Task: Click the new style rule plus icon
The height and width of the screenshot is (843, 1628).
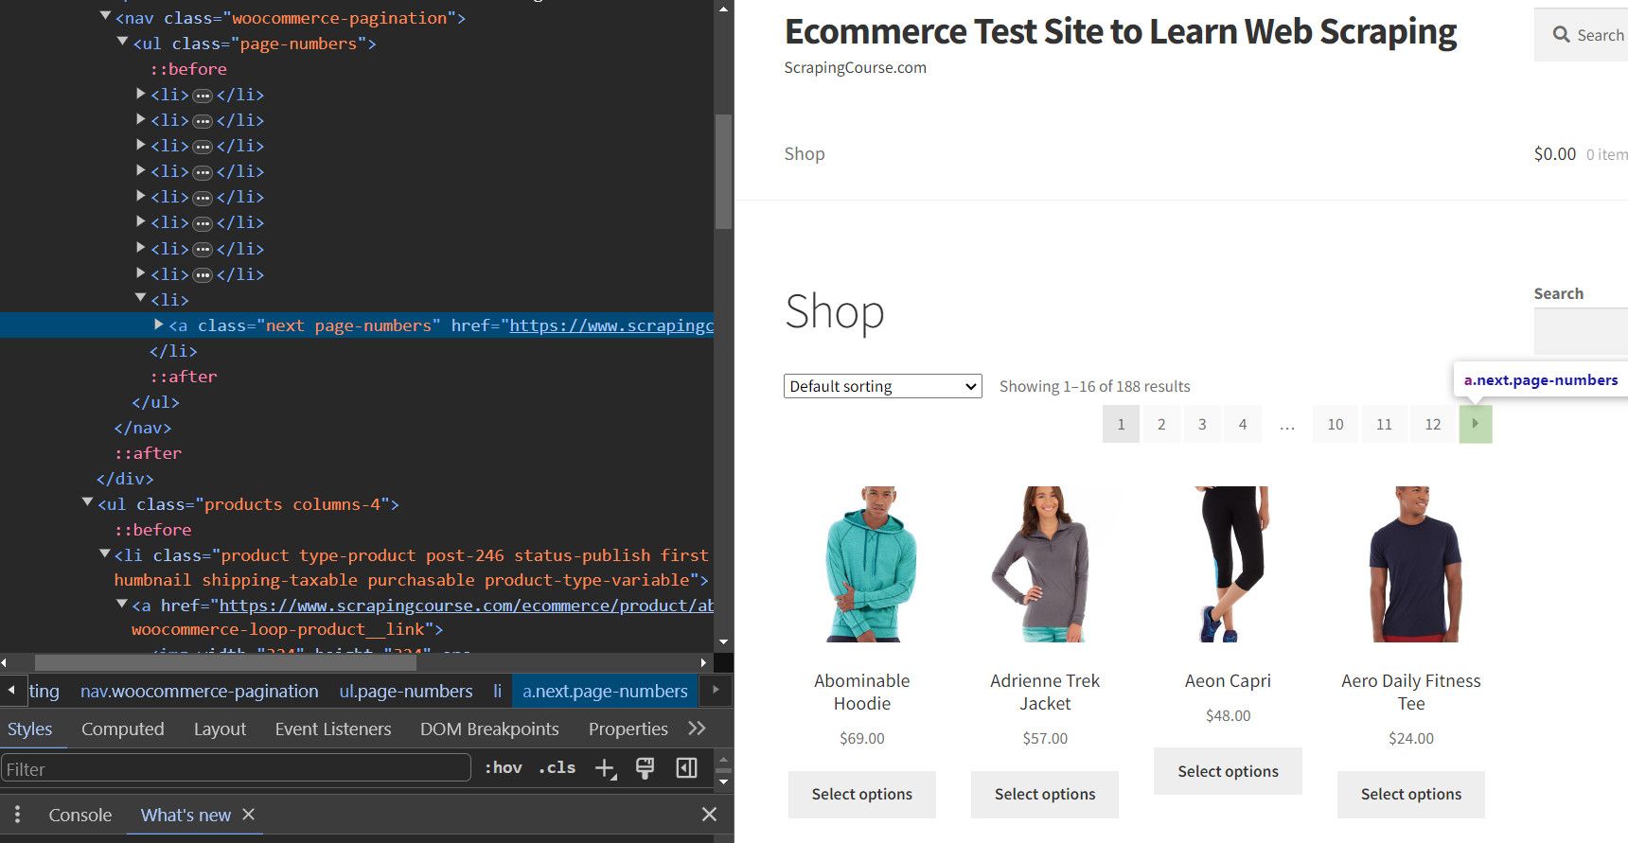Action: click(x=605, y=768)
